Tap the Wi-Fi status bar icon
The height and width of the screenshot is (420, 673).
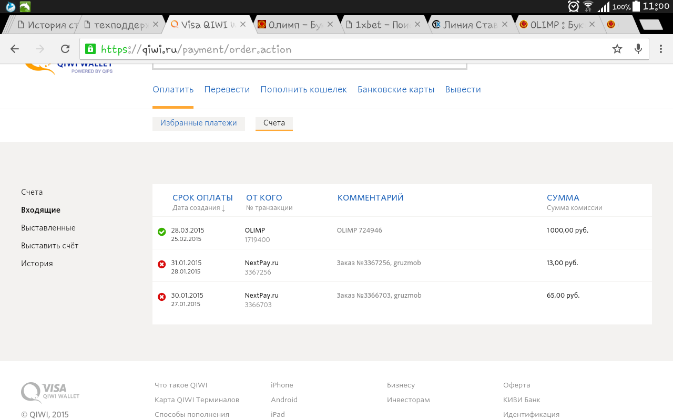coord(588,6)
